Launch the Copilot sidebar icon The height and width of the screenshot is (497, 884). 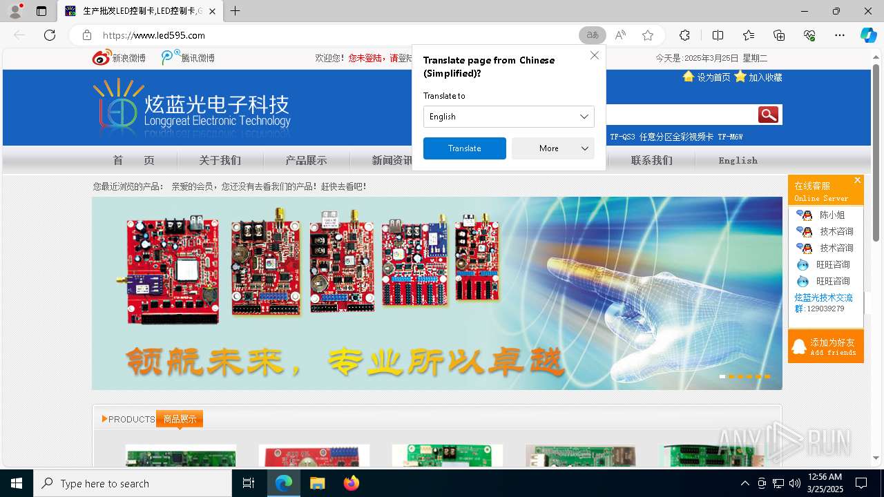868,35
